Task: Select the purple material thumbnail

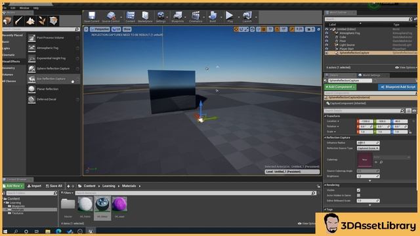Action: (x=119, y=204)
